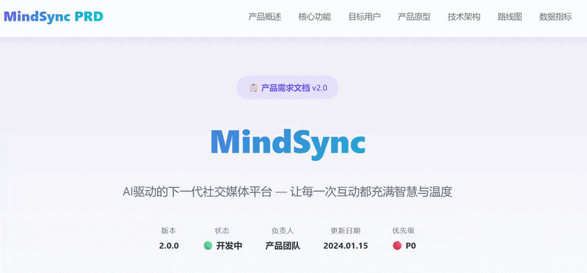The height and width of the screenshot is (273, 587).
Task: Select the 目标用户 nav link
Action: click(364, 17)
